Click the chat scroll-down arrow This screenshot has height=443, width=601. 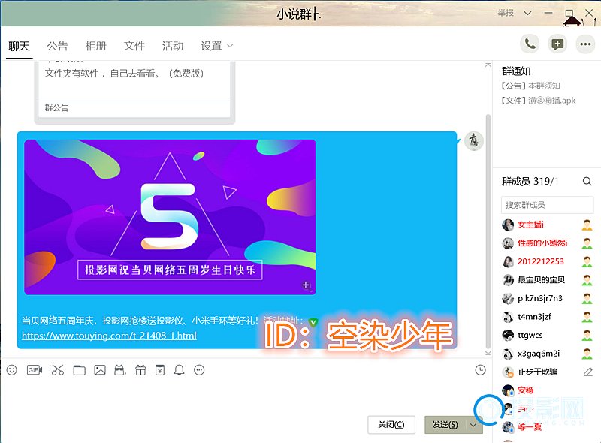click(x=488, y=353)
